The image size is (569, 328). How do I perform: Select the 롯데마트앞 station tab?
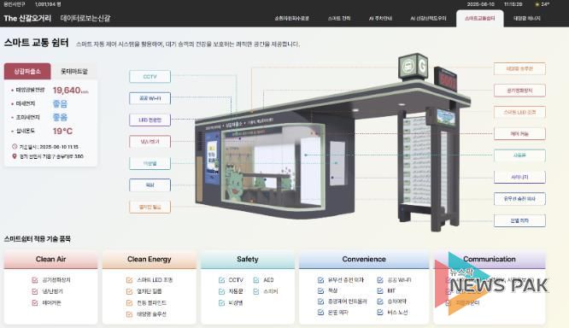[x=74, y=72]
